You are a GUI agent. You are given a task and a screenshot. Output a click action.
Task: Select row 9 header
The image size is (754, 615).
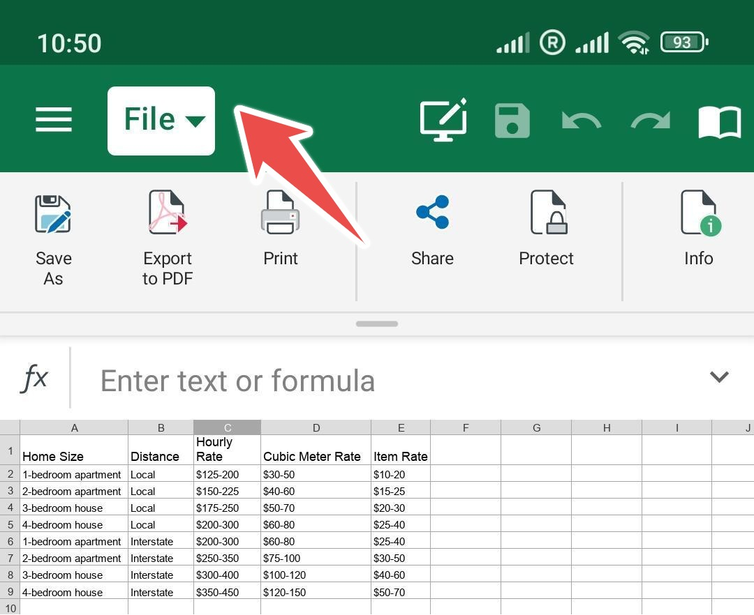coord(10,591)
